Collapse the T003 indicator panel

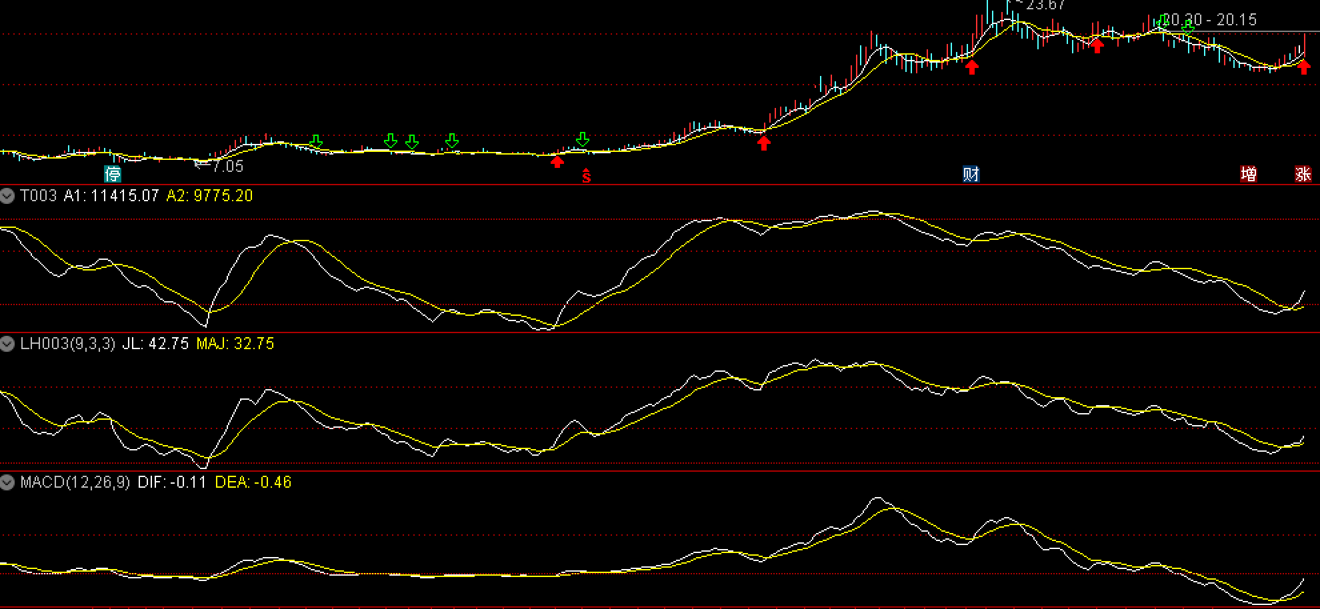tap(7, 196)
